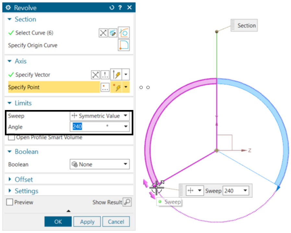Viewport: 291px width, 233px height.
Task: Click the Specify Vector reverse direction icon
Action: pyautogui.click(x=96, y=75)
